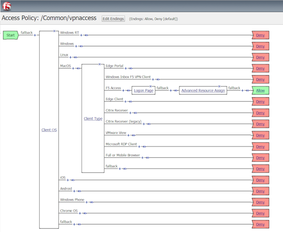The height and width of the screenshot is (232, 283).
Task: Click swap arrow on Android branch
Action: click(x=79, y=191)
